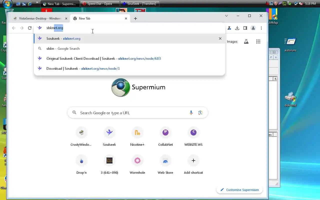Click the browser Forward arrow
This screenshot has width=320, height=200.
(22, 28)
